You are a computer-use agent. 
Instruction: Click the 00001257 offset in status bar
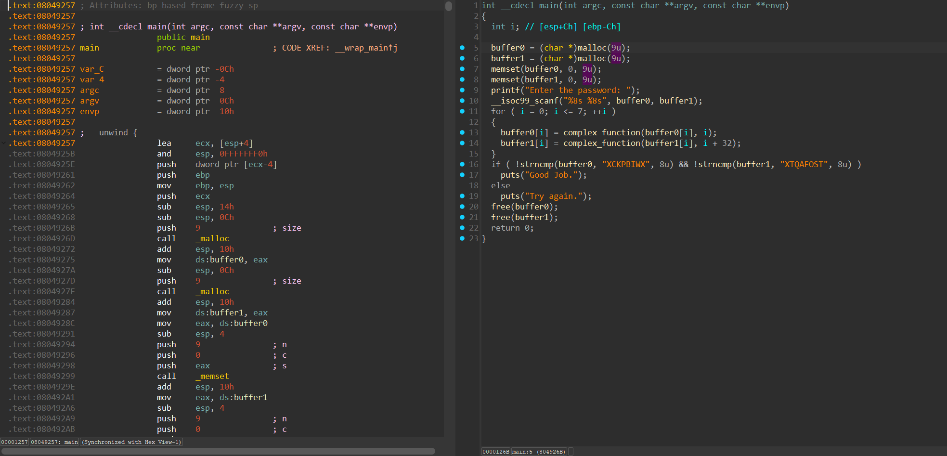[x=14, y=442]
